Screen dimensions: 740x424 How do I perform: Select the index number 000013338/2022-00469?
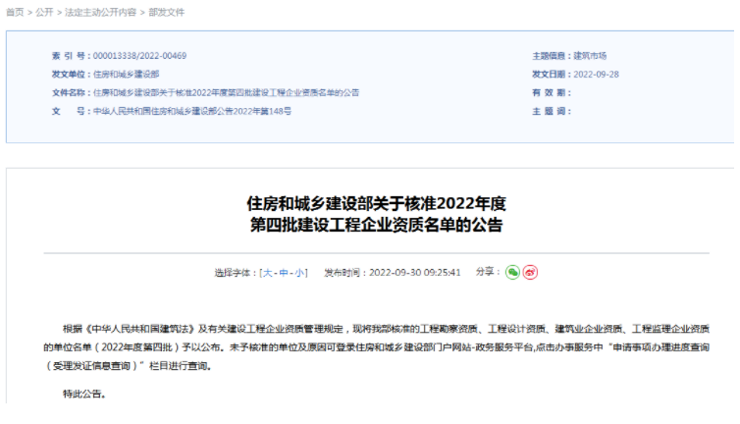pos(139,56)
